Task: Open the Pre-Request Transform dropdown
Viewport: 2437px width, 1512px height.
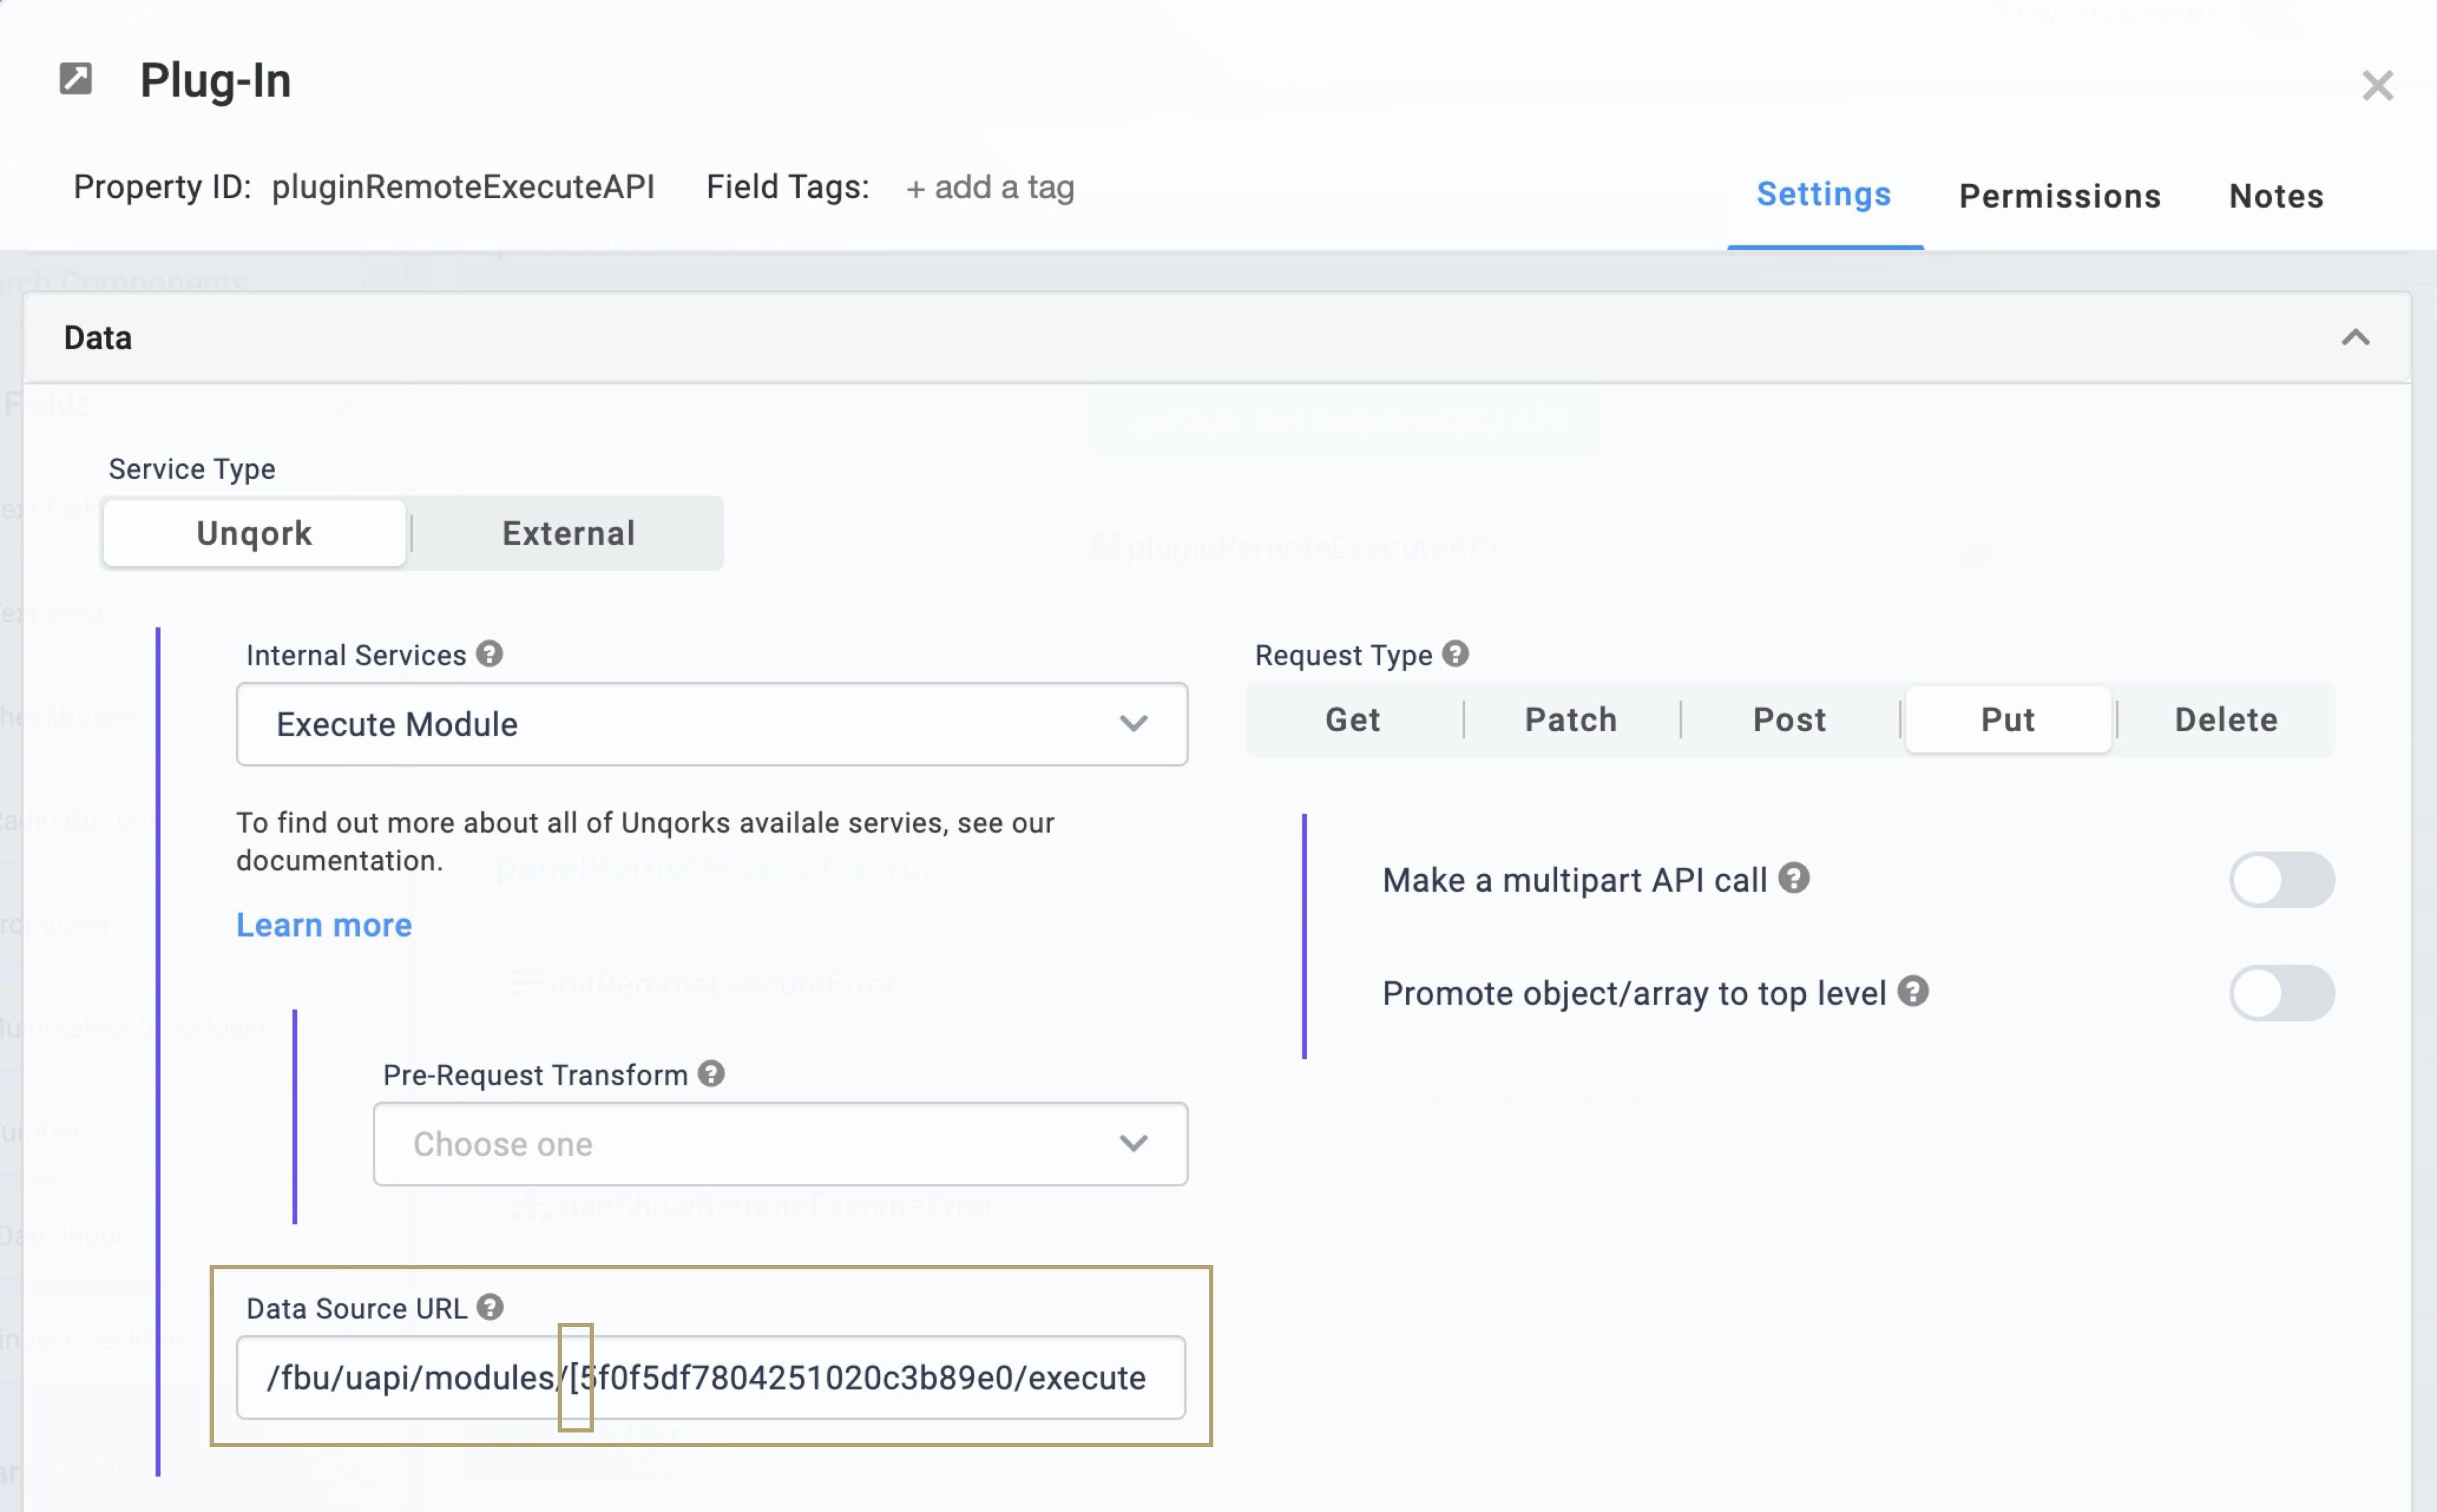Action: (x=781, y=1144)
